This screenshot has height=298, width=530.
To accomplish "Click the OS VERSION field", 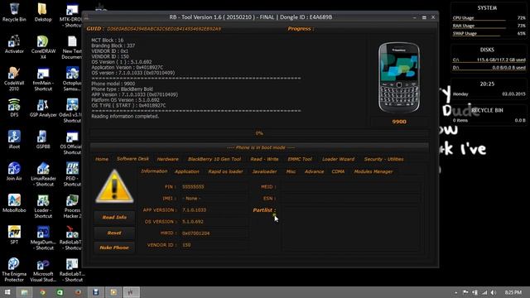I will pos(214,222).
